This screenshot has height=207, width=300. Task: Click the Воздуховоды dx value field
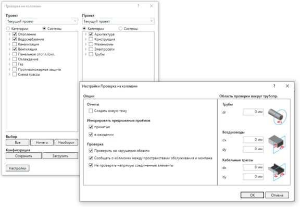pos(253,140)
